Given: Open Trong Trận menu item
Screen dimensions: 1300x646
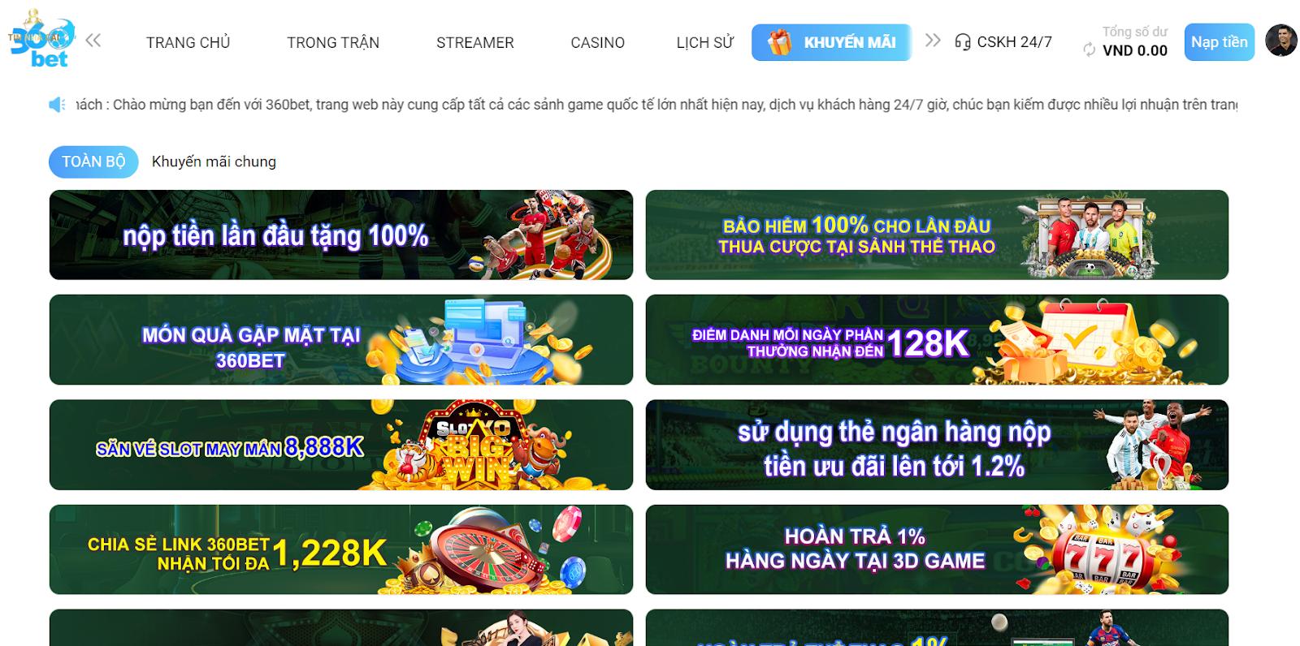Looking at the screenshot, I should pyautogui.click(x=333, y=42).
